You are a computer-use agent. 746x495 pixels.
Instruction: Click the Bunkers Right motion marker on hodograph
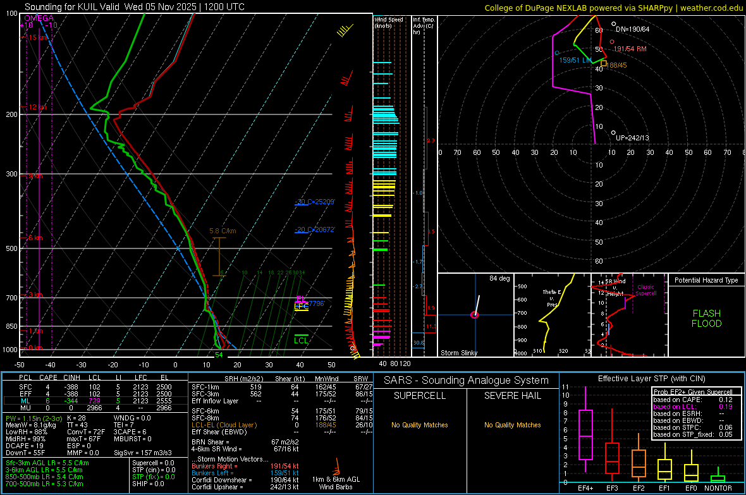[x=611, y=42]
